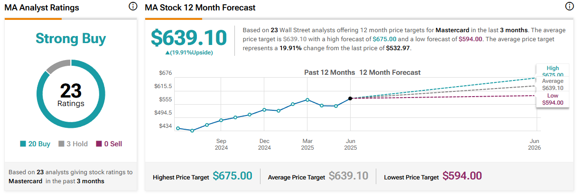This screenshot has width=577, height=196.
Task: Click the 20 Buy teal legend swatch
Action: 23,144
